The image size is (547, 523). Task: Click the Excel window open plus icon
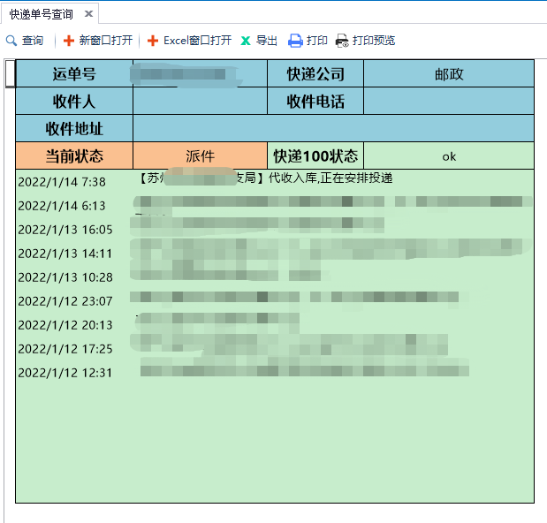[153, 41]
